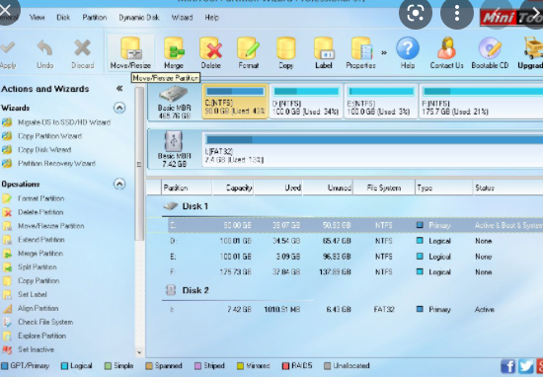This screenshot has height=377, width=543.
Task: Open the Help menu in menu bar
Action: [211, 18]
